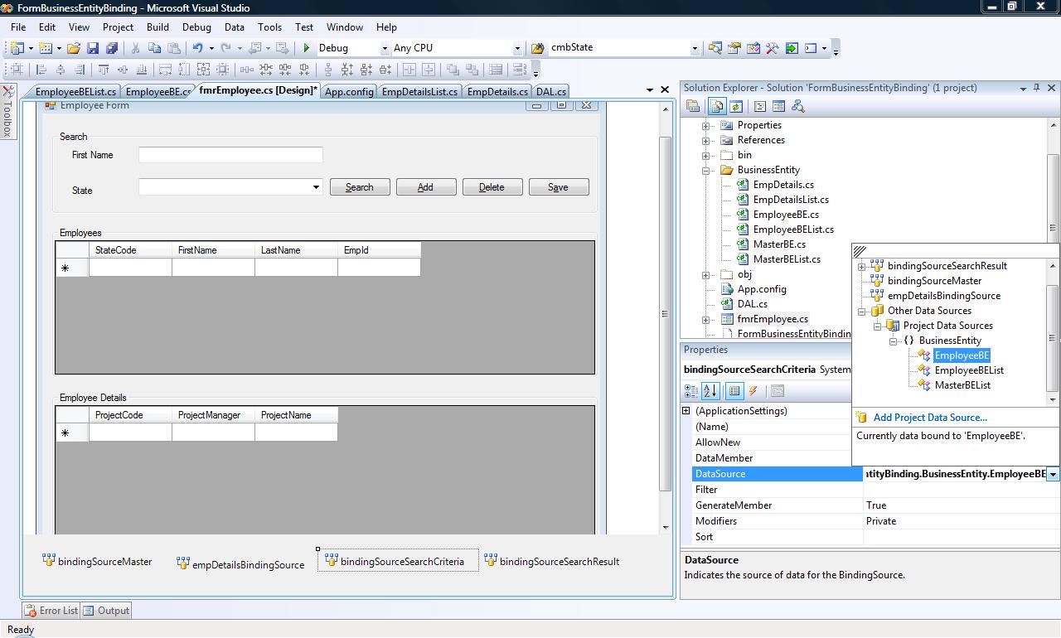
Task: Click the Align Tops layout icon
Action: [x=104, y=70]
